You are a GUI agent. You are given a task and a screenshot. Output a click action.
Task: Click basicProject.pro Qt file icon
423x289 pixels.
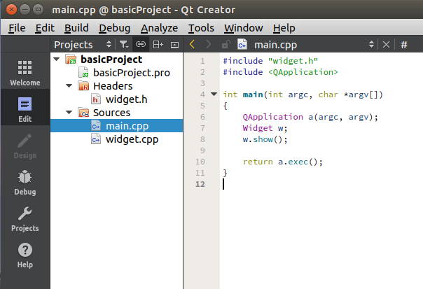(83, 73)
